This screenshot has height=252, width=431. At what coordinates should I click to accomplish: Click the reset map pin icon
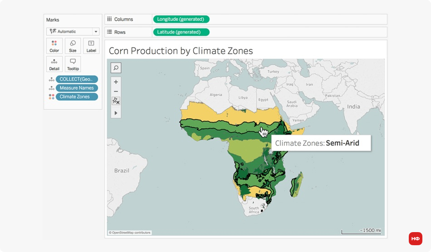(x=116, y=100)
